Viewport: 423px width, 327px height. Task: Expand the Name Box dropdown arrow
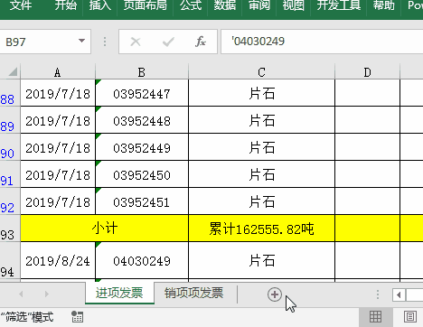81,41
